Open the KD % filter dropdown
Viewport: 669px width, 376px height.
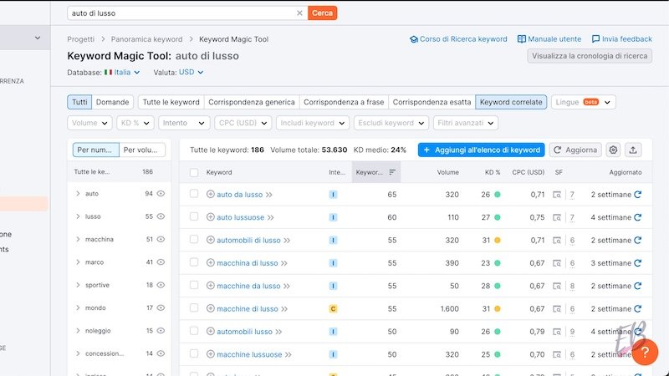click(135, 123)
